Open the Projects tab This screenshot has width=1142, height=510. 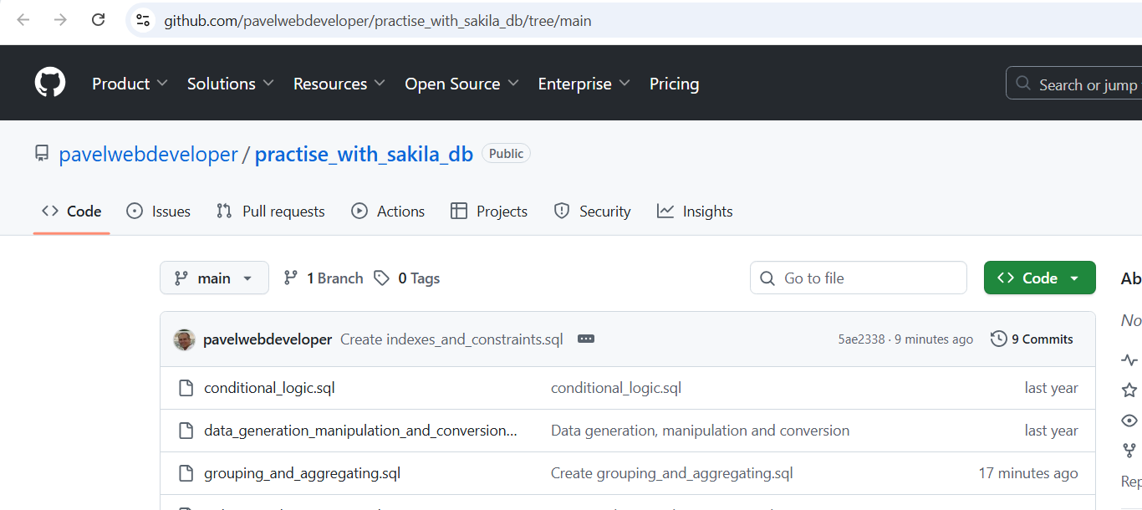tap(489, 212)
